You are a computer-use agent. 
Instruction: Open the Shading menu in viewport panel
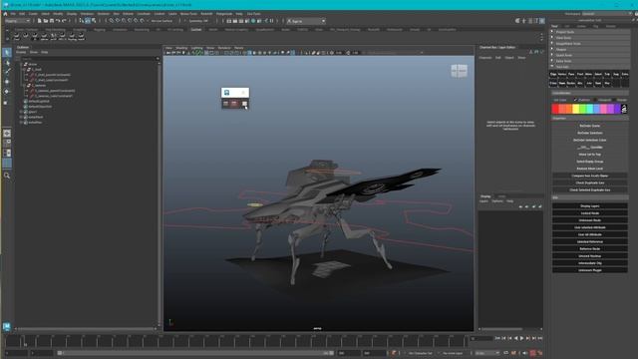click(x=181, y=48)
